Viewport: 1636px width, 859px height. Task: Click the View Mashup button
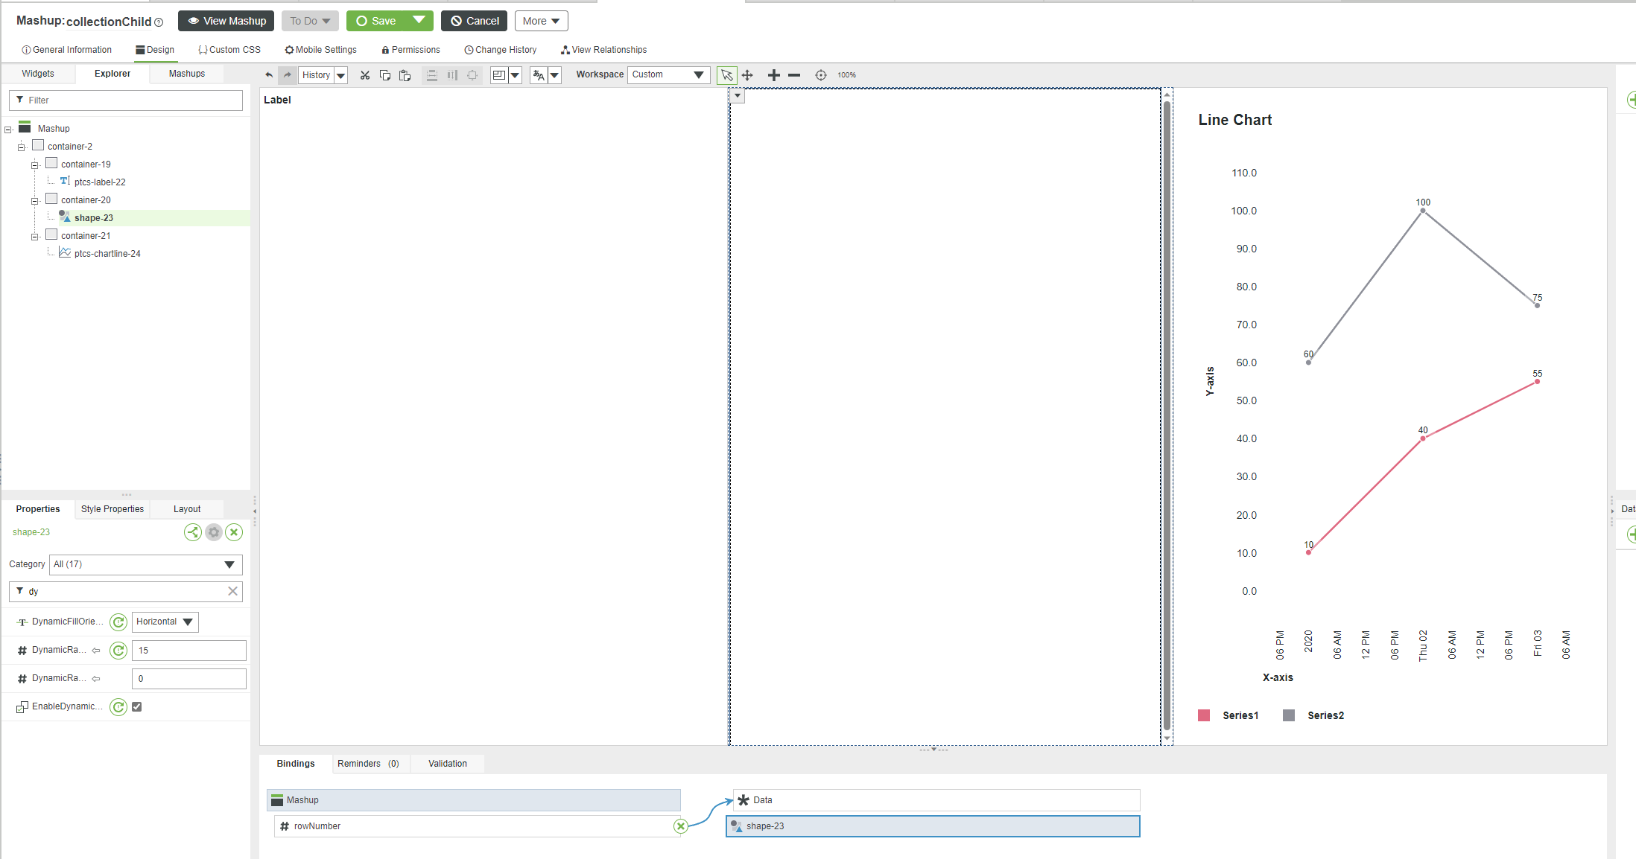click(226, 21)
